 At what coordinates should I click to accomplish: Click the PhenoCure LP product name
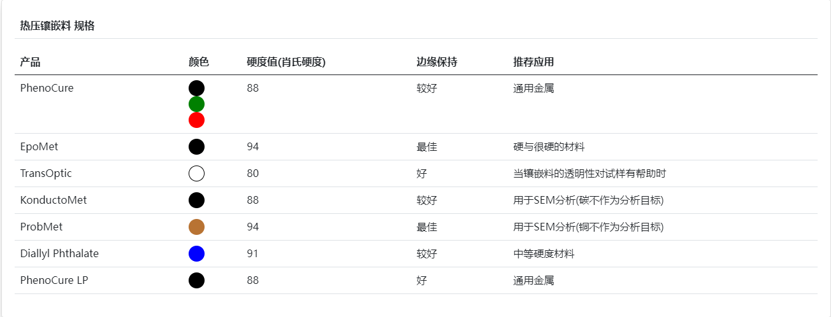click(x=54, y=280)
